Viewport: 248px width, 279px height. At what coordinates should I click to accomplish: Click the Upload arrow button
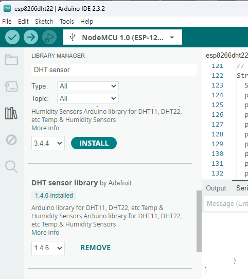[31, 37]
